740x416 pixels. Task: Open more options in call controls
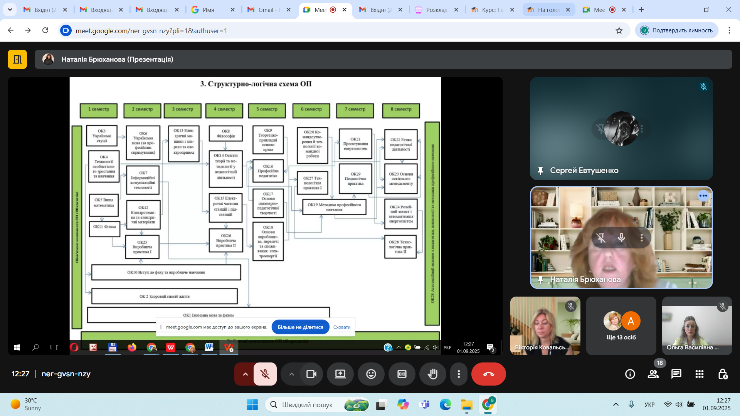tap(459, 374)
